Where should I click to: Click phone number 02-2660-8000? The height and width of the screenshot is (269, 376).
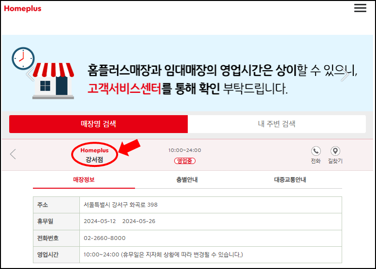coord(105,238)
